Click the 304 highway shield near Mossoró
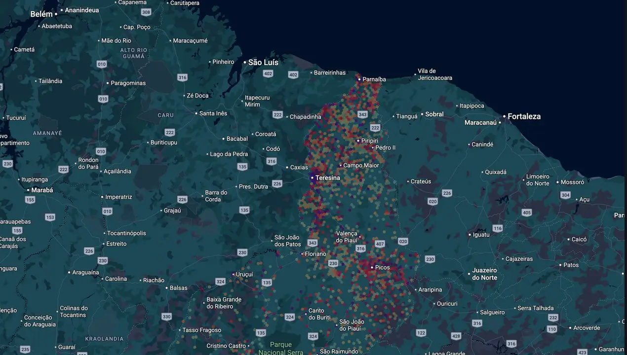This screenshot has height=355, width=627. pyautogui.click(x=565, y=195)
